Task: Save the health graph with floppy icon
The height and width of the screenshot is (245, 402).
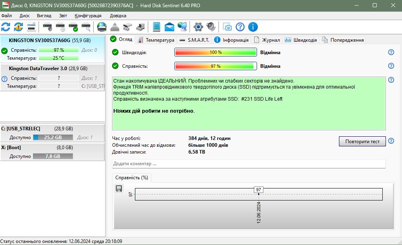Action: pyautogui.click(x=119, y=189)
